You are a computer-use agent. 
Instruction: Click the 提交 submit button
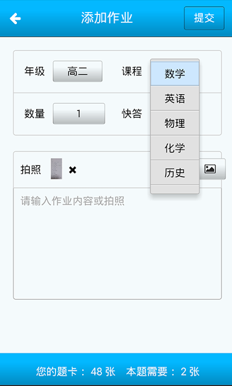(204, 18)
